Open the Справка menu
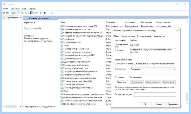The image size is (191, 114). pyautogui.click(x=32, y=9)
